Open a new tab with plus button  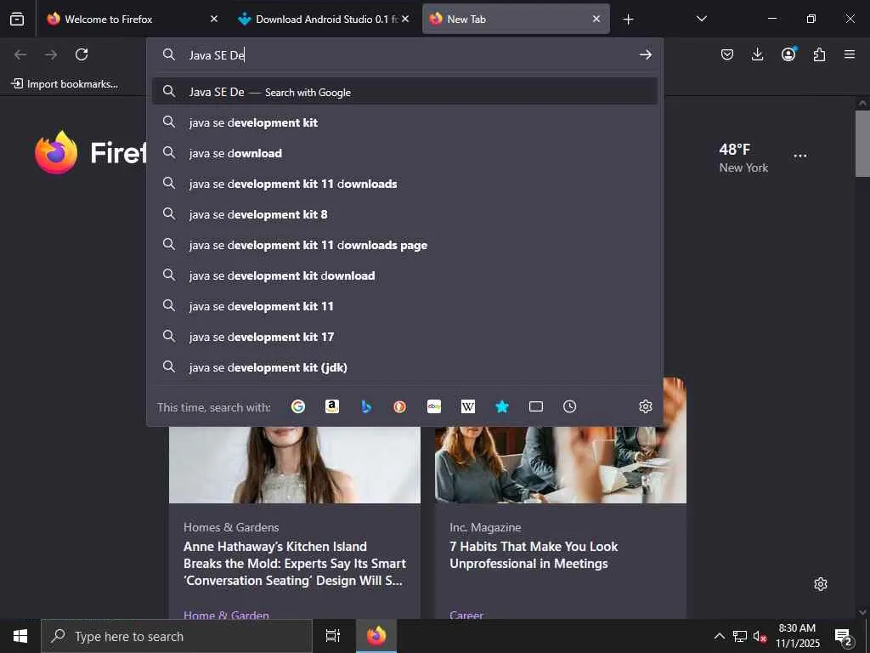coord(628,20)
